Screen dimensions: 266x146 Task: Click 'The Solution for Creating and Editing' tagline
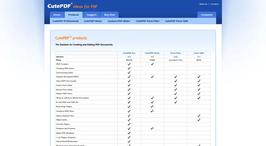[84, 45]
